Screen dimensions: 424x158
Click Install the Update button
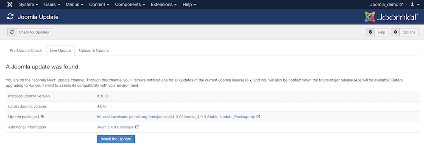tap(116, 139)
